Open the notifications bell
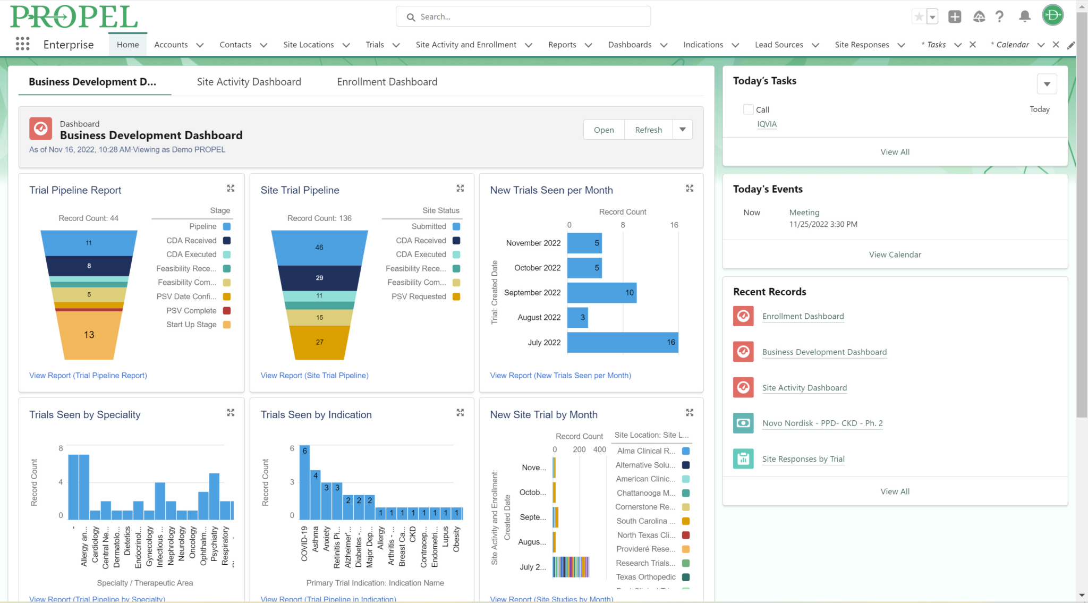Screen dimensions: 1088x603 tap(1025, 17)
